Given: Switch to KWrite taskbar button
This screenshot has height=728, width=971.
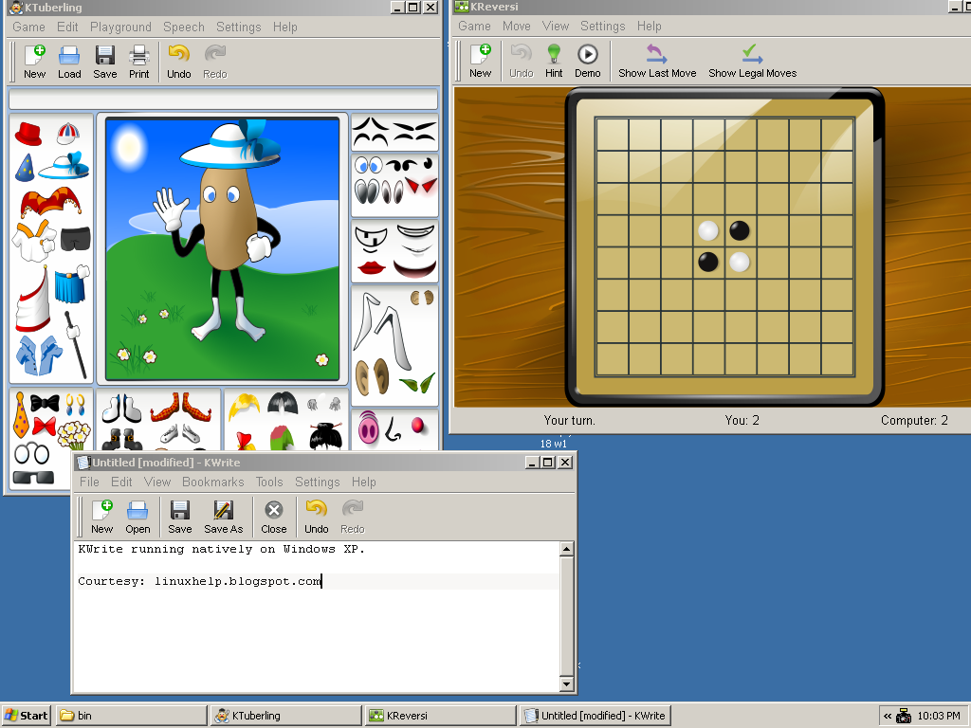Looking at the screenshot, I should (595, 716).
